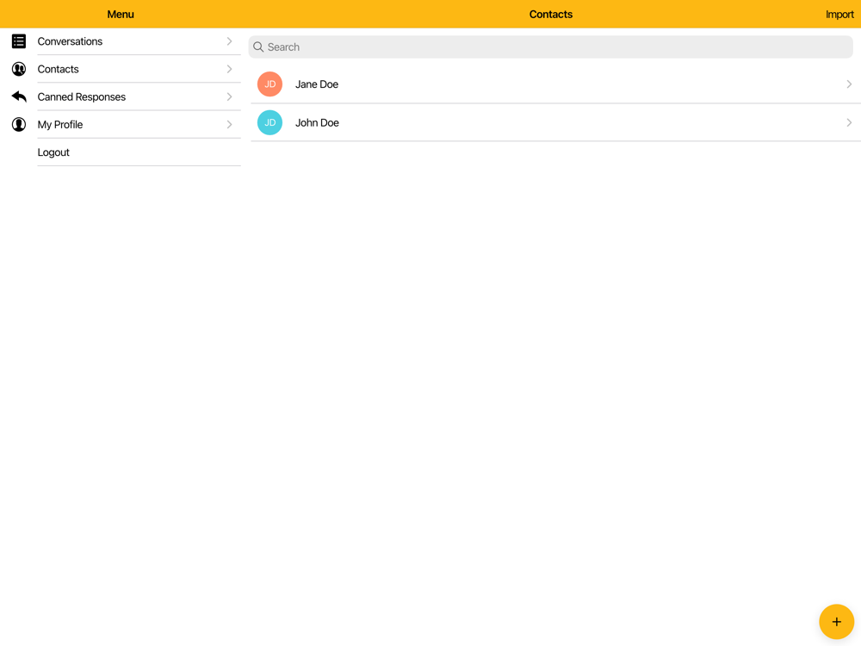Viewport: 861px width, 646px height.
Task: Click the chevron beside Canned Responses
Action: pyautogui.click(x=230, y=96)
